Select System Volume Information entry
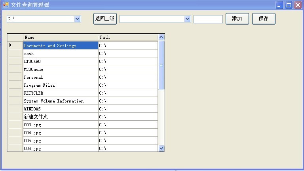304x171 pixels. click(x=61, y=101)
